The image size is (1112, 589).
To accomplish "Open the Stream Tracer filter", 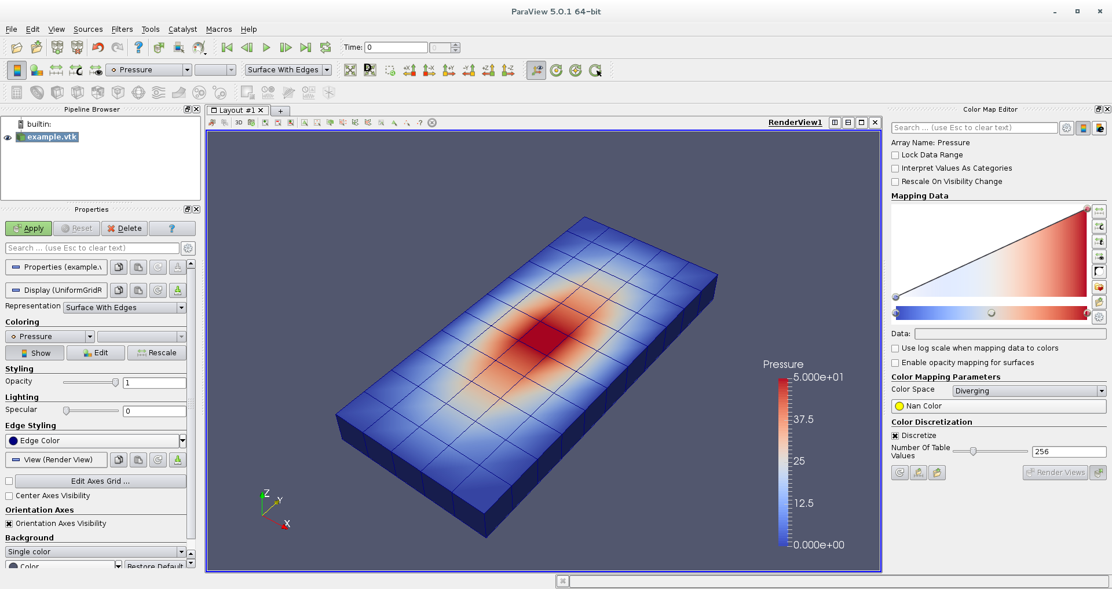I will 158,92.
